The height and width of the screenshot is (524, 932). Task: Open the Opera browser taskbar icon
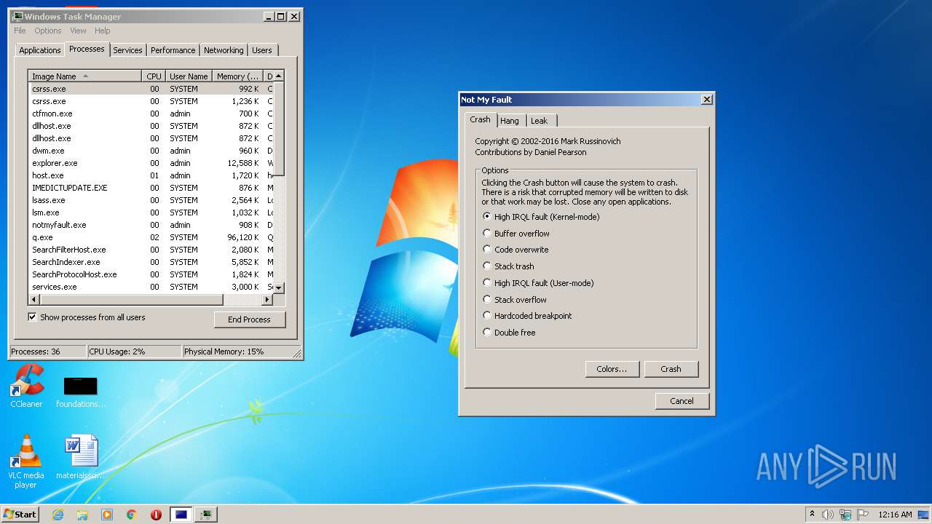(x=156, y=515)
